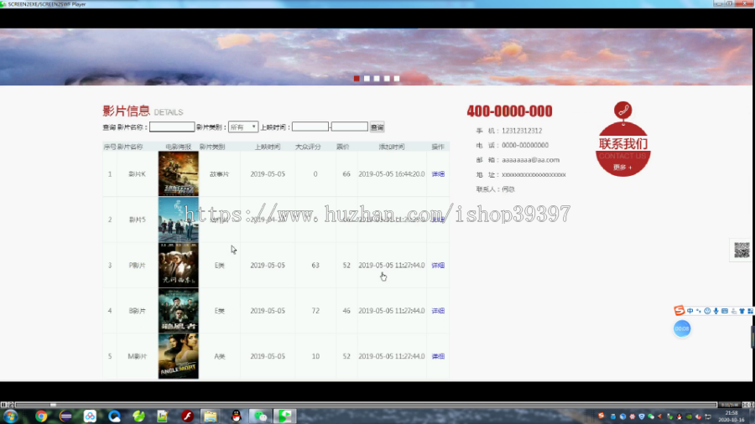
Task: Open the Flash Player taskbar icon
Action: click(x=187, y=416)
